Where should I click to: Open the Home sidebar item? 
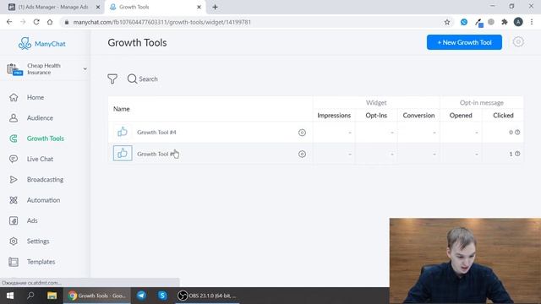pyautogui.click(x=36, y=98)
